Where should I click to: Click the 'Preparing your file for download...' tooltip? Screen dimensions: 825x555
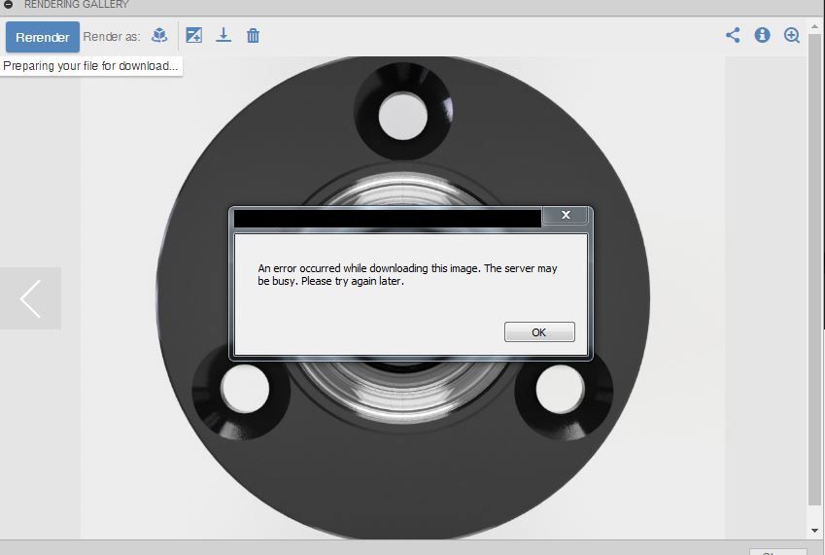[x=91, y=66]
